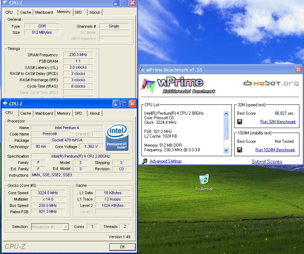Click the front CPU-Z title bar icon

click(5, 103)
